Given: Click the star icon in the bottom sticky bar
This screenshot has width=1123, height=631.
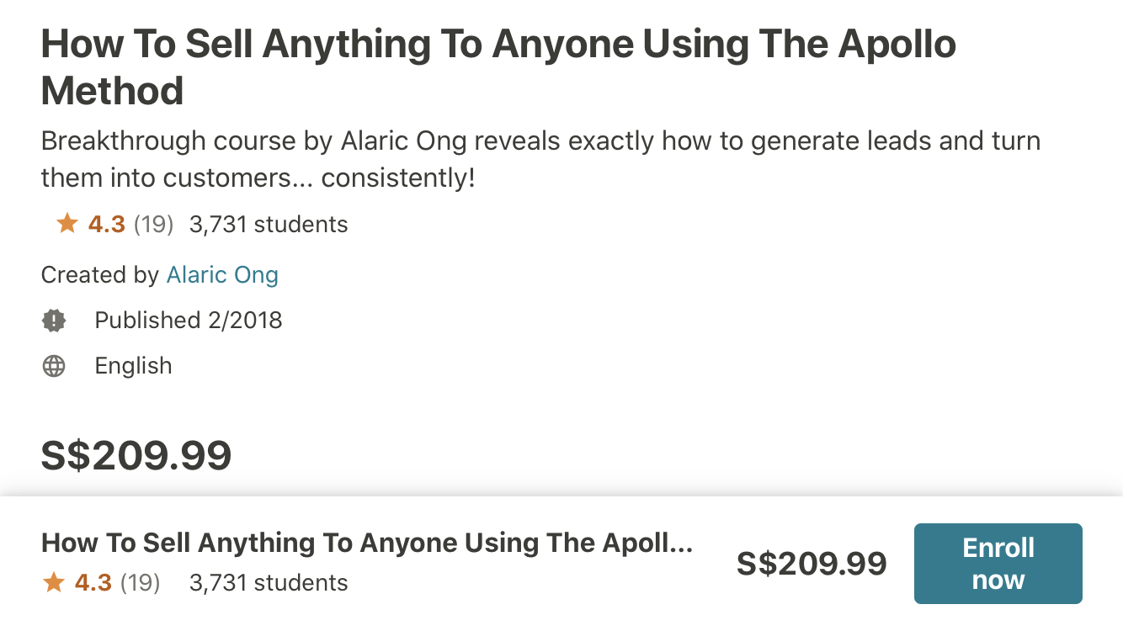Looking at the screenshot, I should point(54,583).
